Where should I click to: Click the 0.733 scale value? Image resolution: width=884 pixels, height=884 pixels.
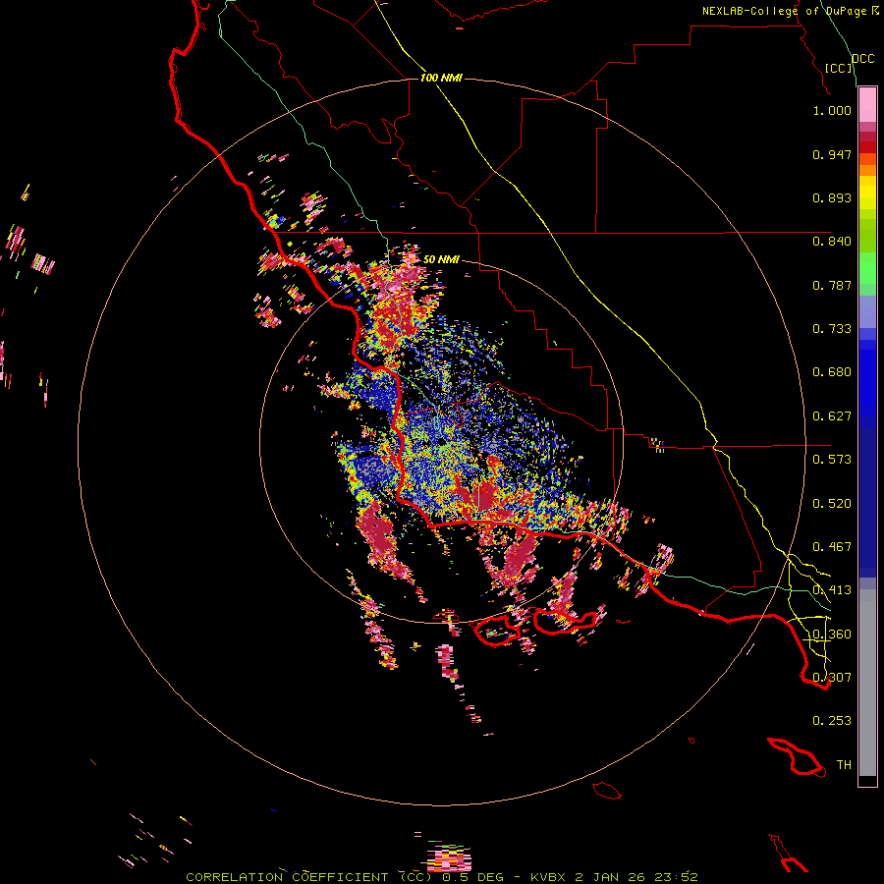pyautogui.click(x=832, y=329)
